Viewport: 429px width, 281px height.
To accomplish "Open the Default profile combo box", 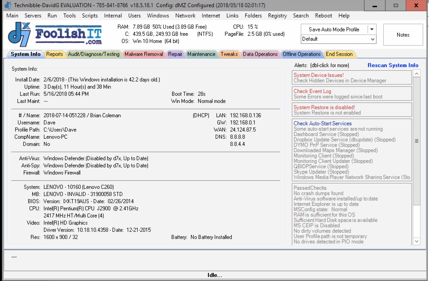I will (338, 39).
